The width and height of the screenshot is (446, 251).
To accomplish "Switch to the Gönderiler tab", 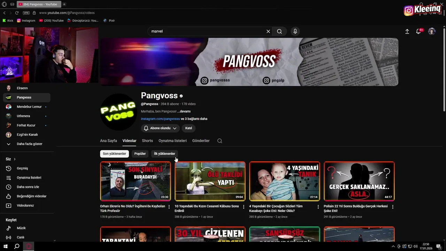I will (201, 141).
